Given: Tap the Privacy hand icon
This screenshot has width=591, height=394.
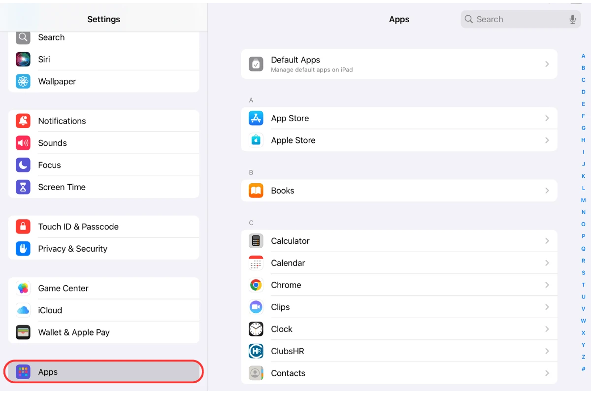Looking at the screenshot, I should tap(23, 249).
